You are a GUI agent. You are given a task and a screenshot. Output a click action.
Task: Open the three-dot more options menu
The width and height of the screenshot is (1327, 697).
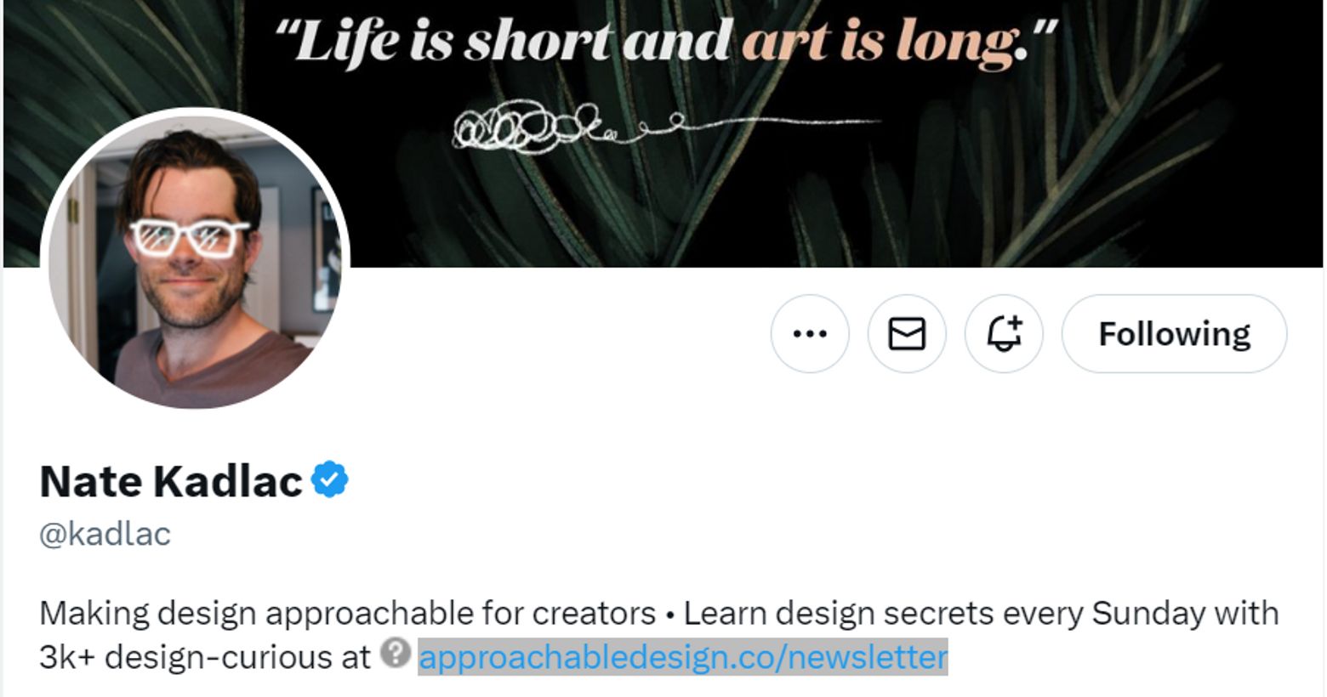click(809, 334)
